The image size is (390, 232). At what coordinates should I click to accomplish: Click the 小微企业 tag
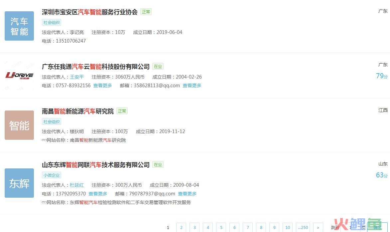coord(52,175)
